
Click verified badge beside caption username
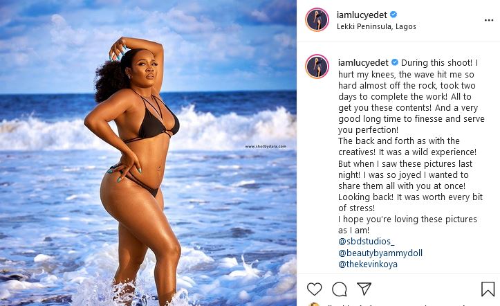click(395, 62)
